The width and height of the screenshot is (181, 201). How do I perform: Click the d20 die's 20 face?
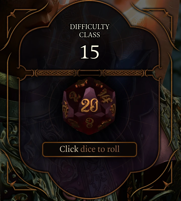tap(89, 105)
